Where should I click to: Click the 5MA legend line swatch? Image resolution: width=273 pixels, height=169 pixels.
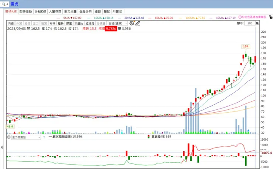tap(58, 18)
